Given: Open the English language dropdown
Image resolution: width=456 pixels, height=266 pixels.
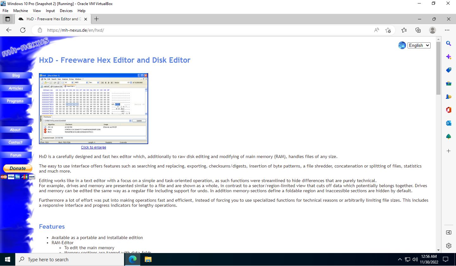Looking at the screenshot, I should tap(419, 45).
